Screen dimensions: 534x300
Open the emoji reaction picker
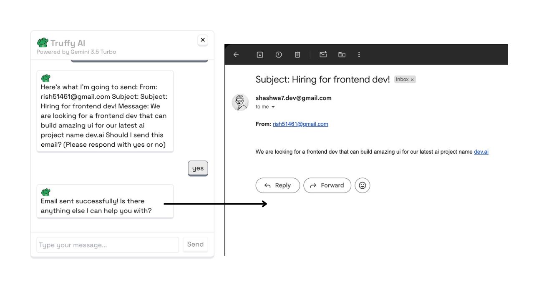coord(362,185)
